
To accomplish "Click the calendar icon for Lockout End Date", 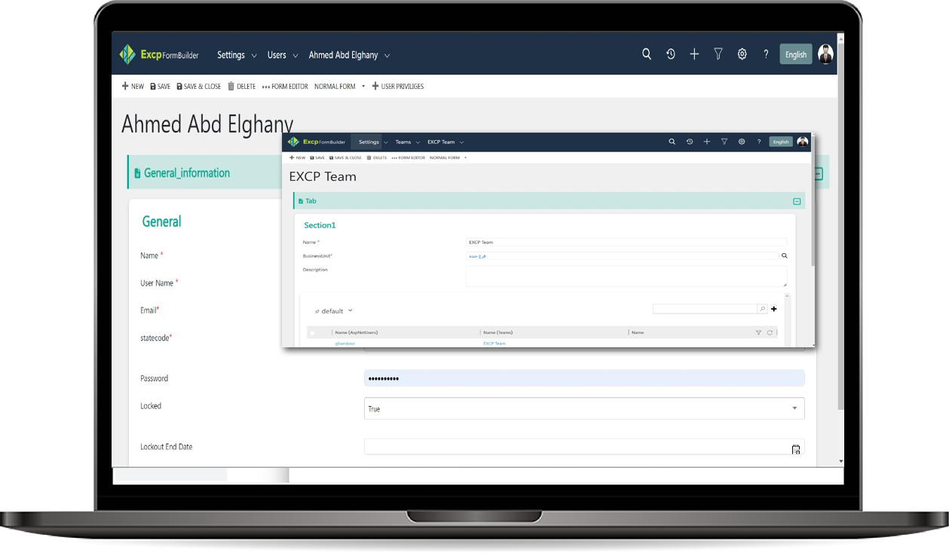I will pyautogui.click(x=795, y=449).
